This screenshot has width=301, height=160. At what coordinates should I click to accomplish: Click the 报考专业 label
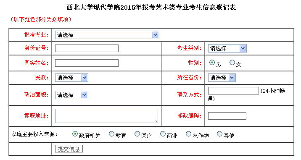(x=36, y=35)
